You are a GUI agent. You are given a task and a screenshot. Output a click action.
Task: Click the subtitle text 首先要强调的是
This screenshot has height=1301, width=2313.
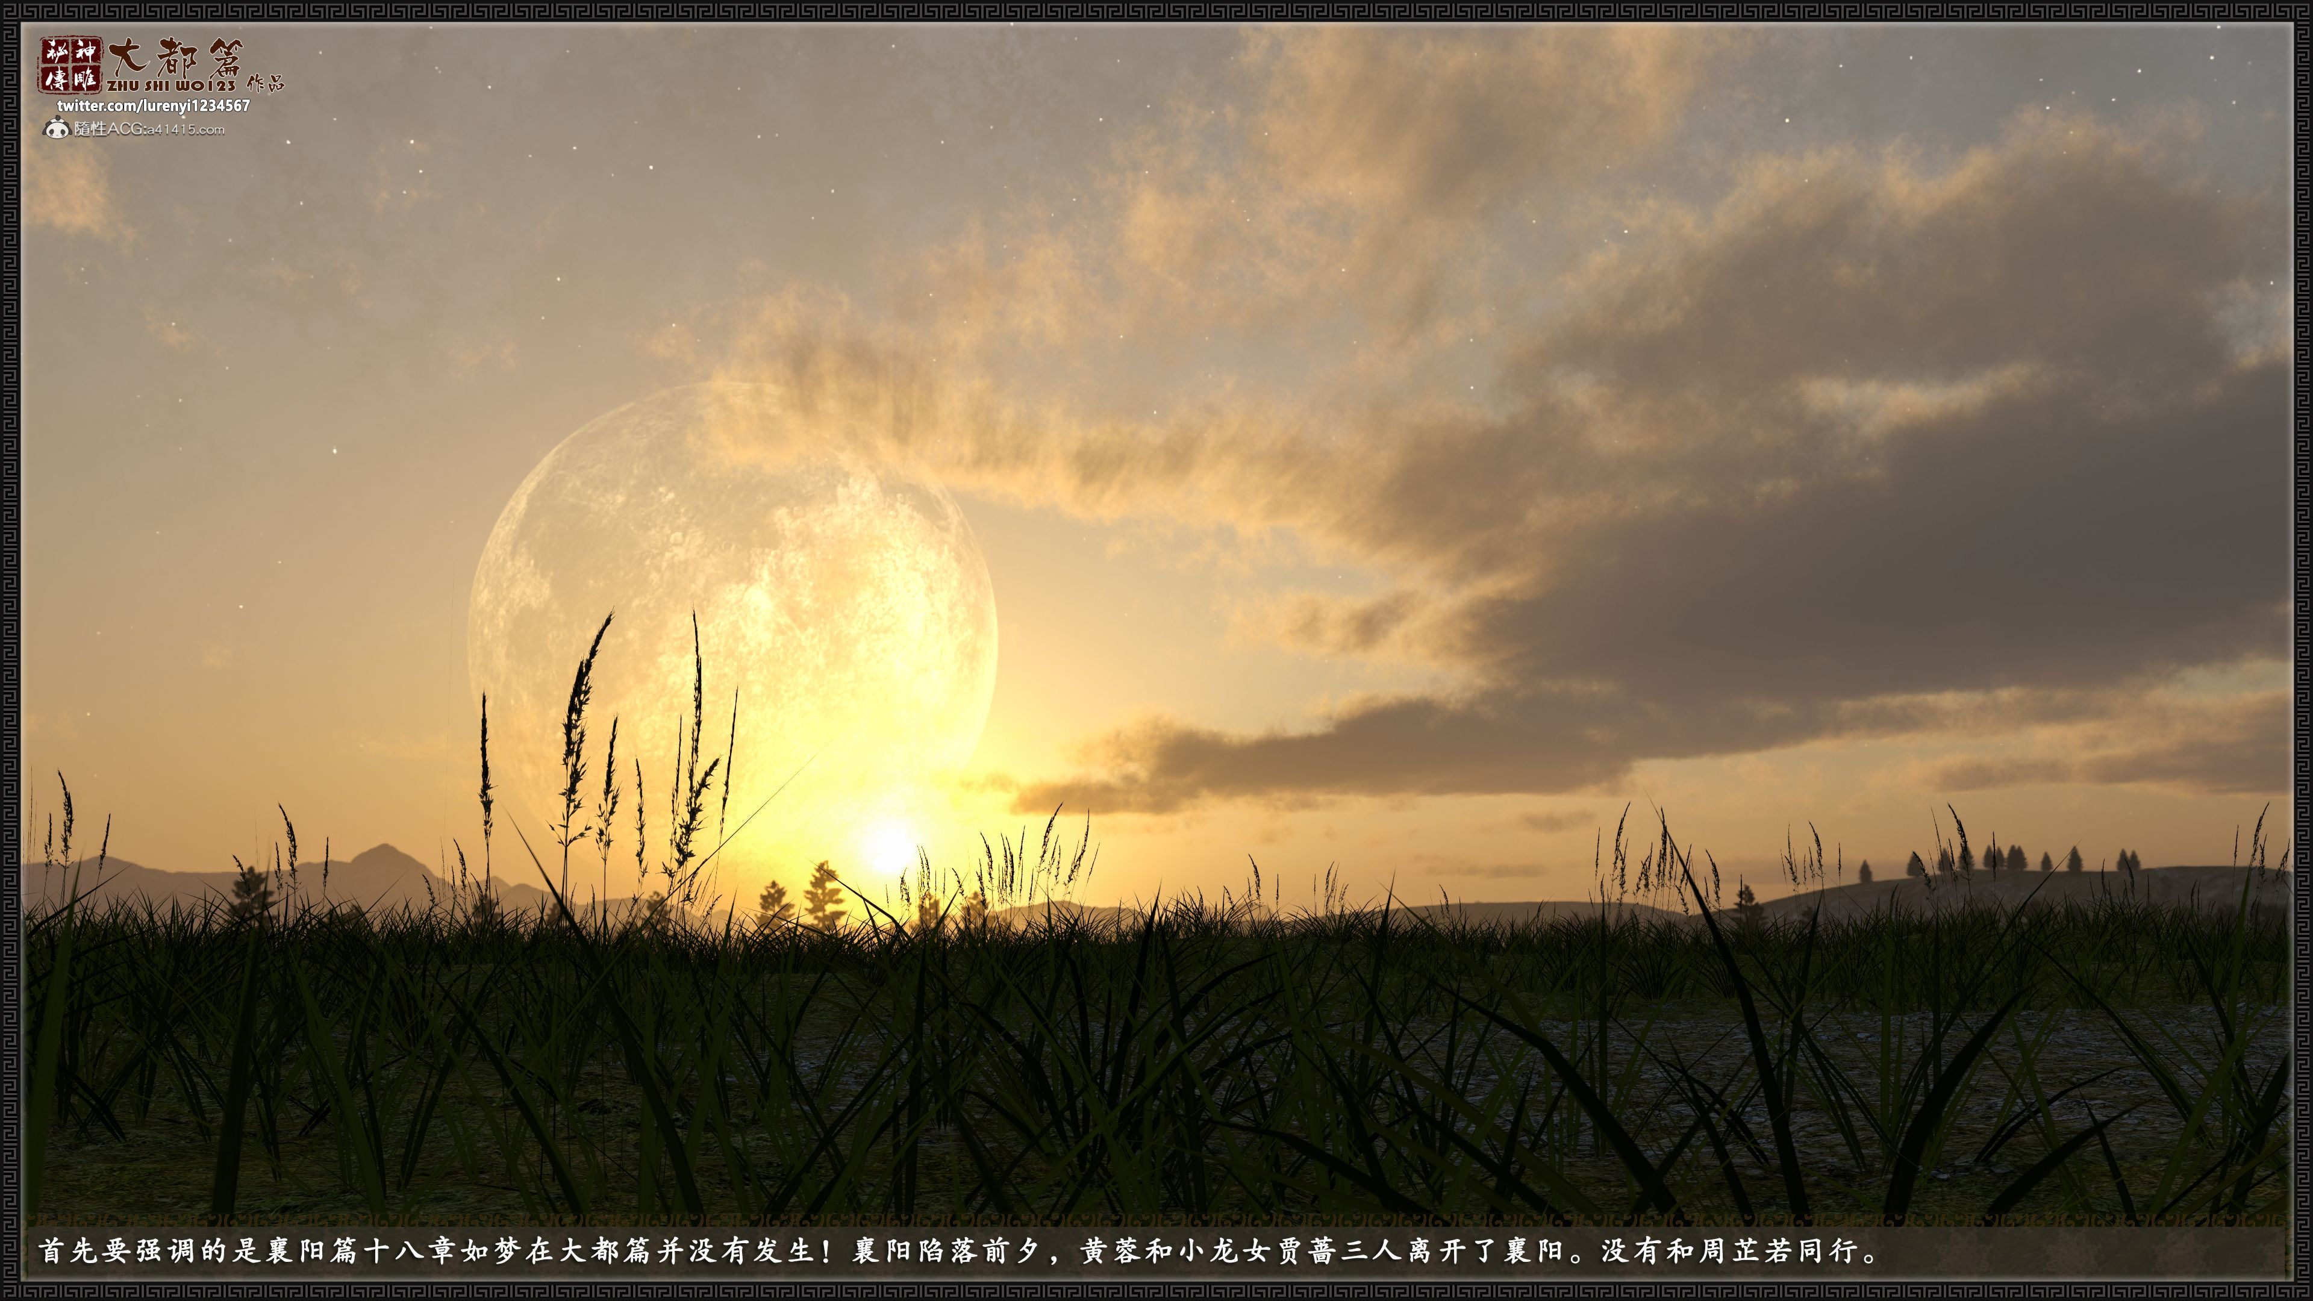pyautogui.click(x=149, y=1252)
